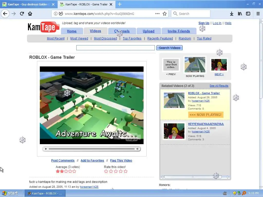Click Flag This Video link
The width and height of the screenshot is (263, 197).
(x=121, y=161)
